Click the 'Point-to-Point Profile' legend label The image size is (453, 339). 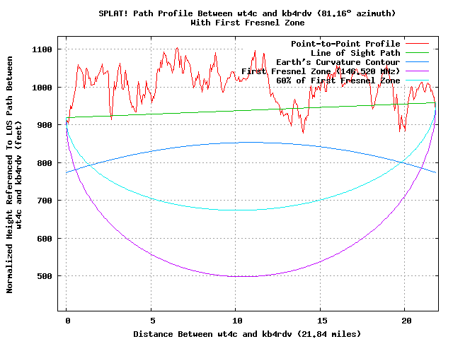pyautogui.click(x=345, y=44)
